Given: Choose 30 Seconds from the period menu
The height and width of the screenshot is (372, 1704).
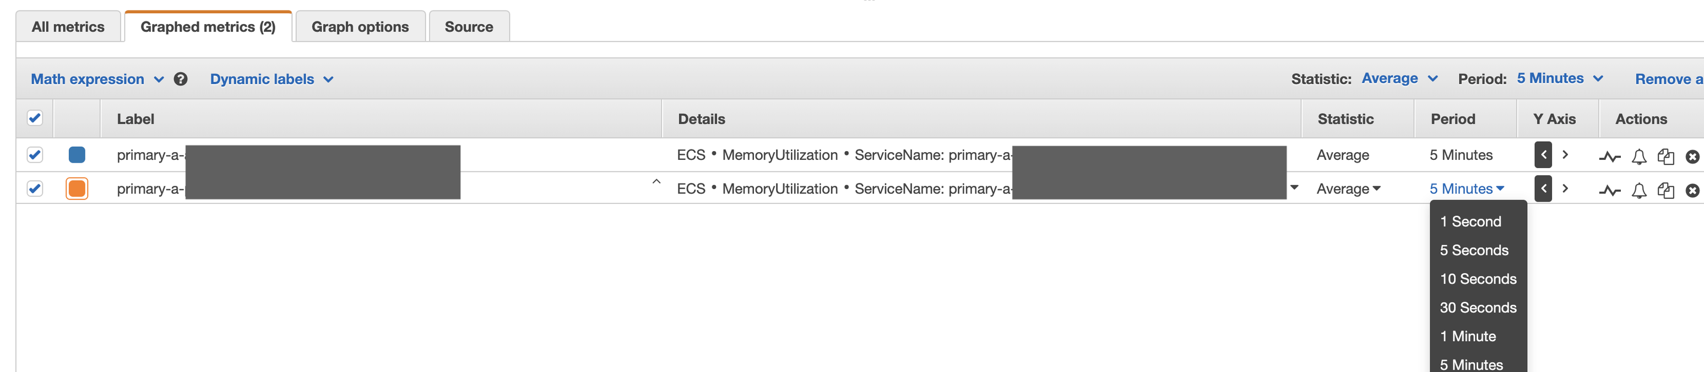Looking at the screenshot, I should pyautogui.click(x=1478, y=307).
